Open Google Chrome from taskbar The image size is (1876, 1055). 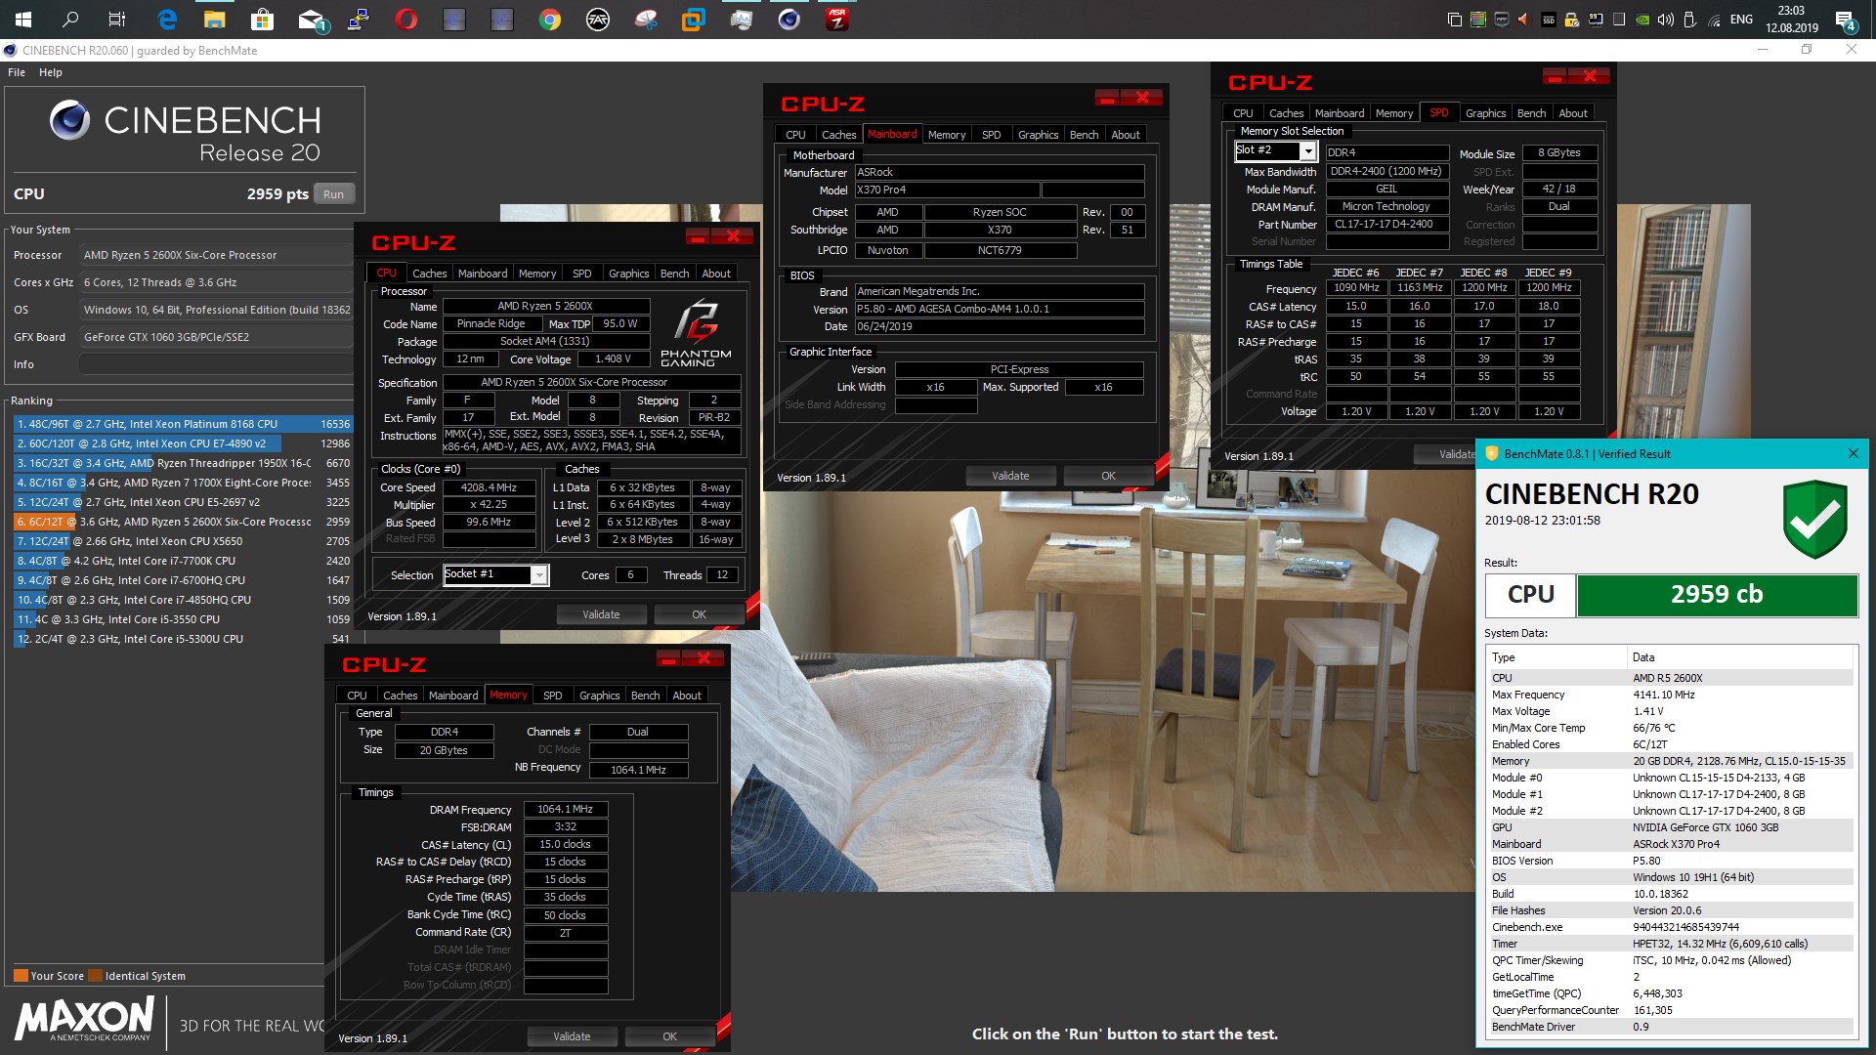pos(550,19)
